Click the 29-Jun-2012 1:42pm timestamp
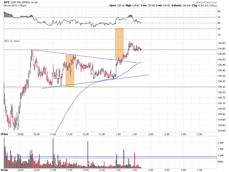This screenshot has width=229, height=172. 15,5
